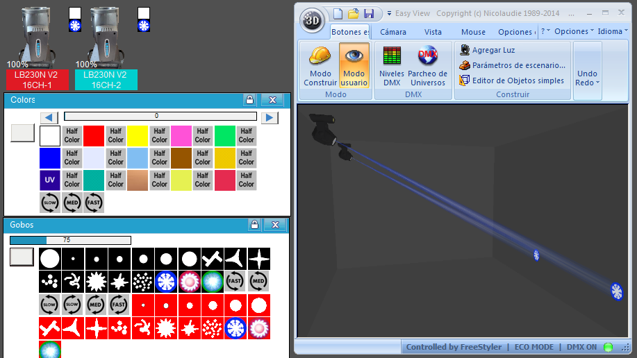
Task: Pick the yellow color swatch
Action: coord(138,135)
